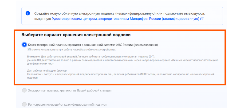Open the external link icon after квалифицированную
Viewport: 240px width, 111px height.
tap(202, 19)
